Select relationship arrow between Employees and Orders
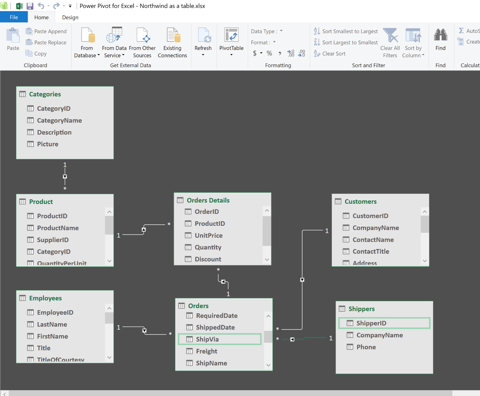480x396 pixels. tap(144, 331)
